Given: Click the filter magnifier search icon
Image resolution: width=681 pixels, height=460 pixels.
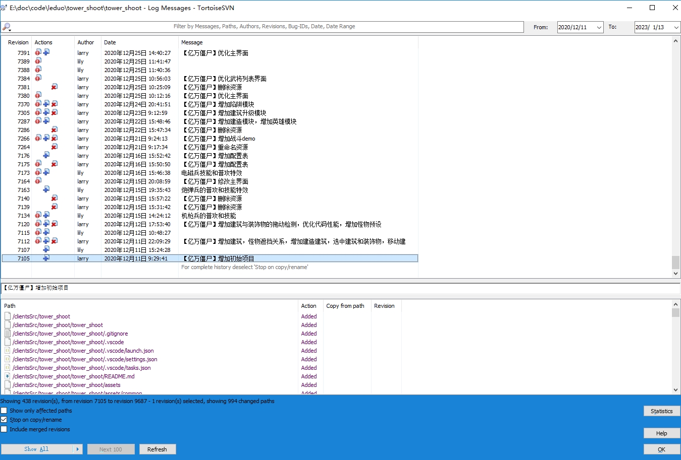Looking at the screenshot, I should click(7, 27).
